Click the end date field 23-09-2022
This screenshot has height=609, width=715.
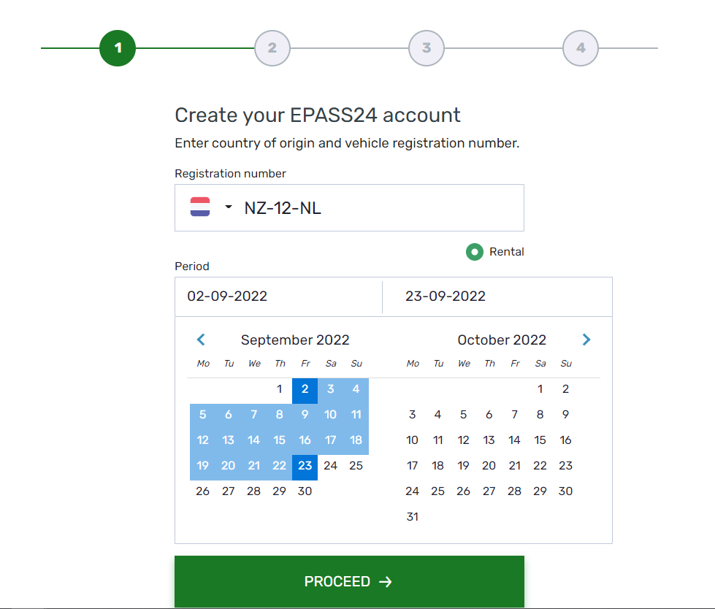coord(497,296)
